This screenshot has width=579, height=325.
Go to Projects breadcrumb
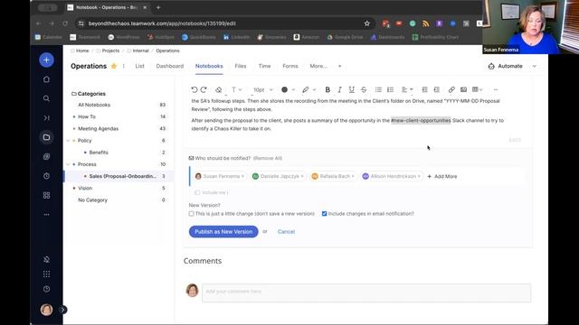point(110,51)
